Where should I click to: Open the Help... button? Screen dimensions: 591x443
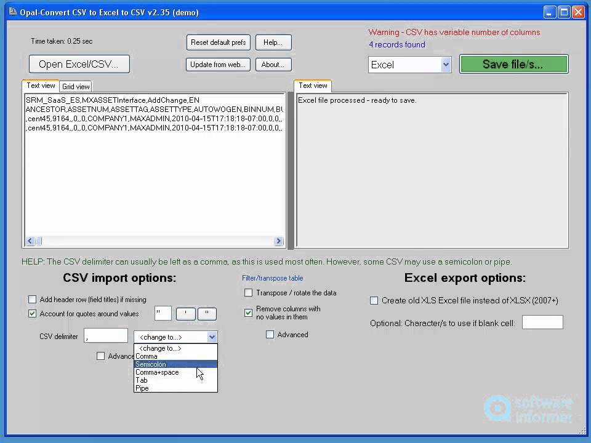[273, 42]
